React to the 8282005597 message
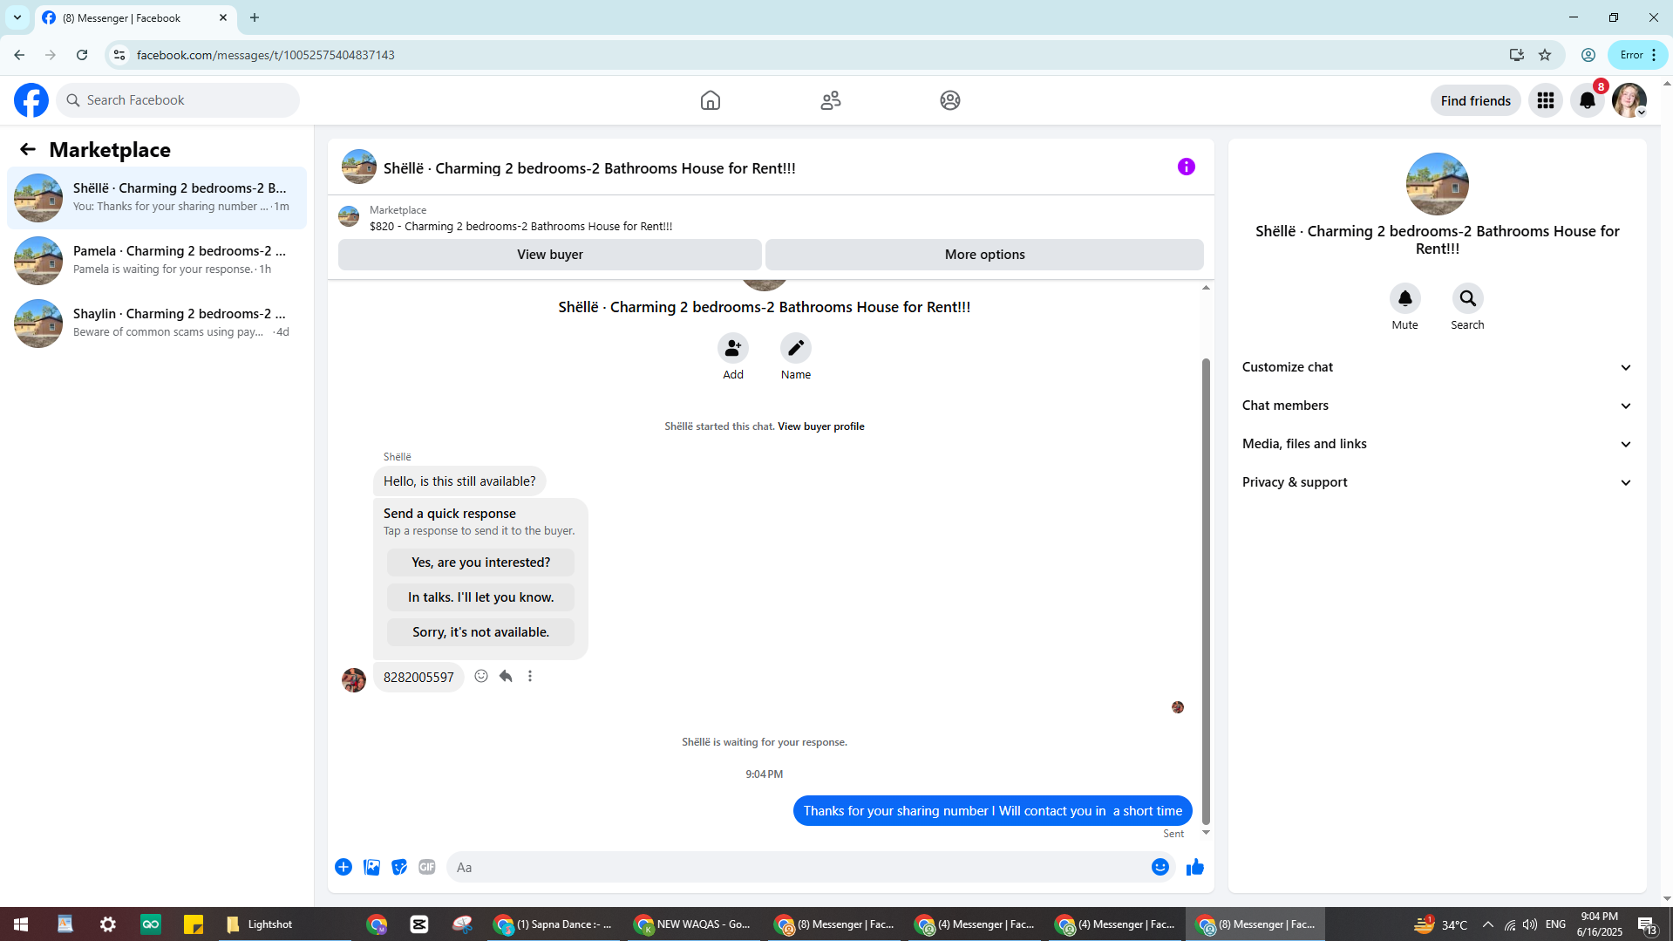1673x941 pixels. coord(481,676)
